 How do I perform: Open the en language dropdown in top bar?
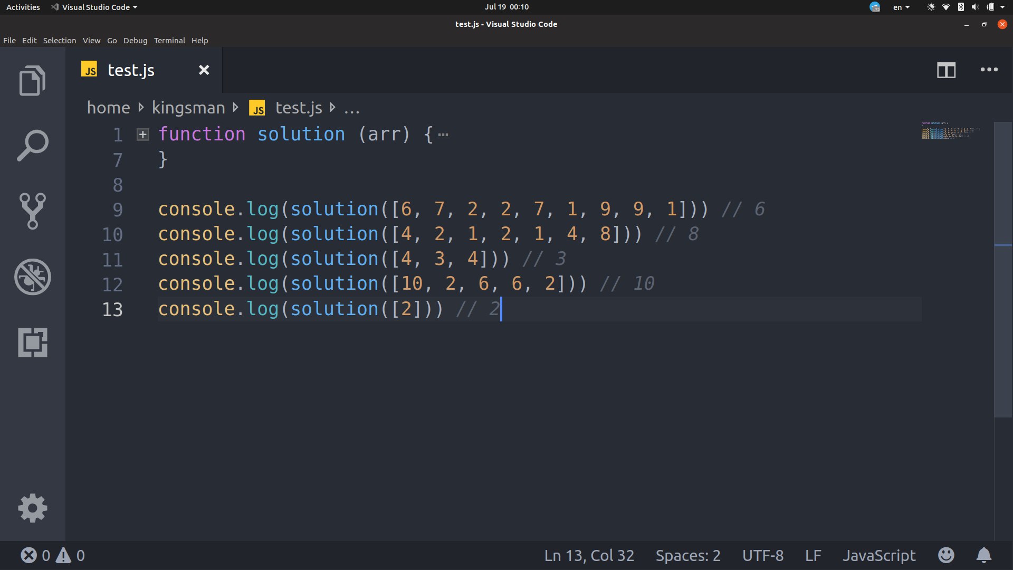tap(901, 7)
